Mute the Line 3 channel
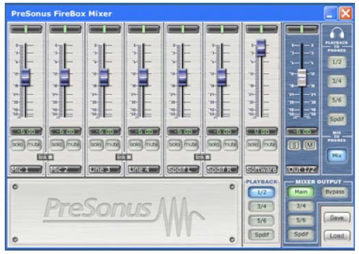This screenshot has height=254, width=359. point(112,145)
